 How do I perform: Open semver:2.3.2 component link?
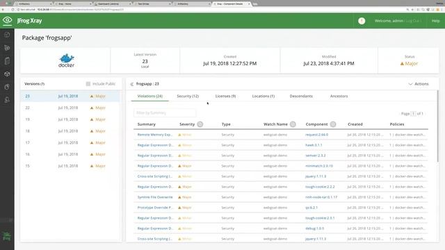click(315, 156)
